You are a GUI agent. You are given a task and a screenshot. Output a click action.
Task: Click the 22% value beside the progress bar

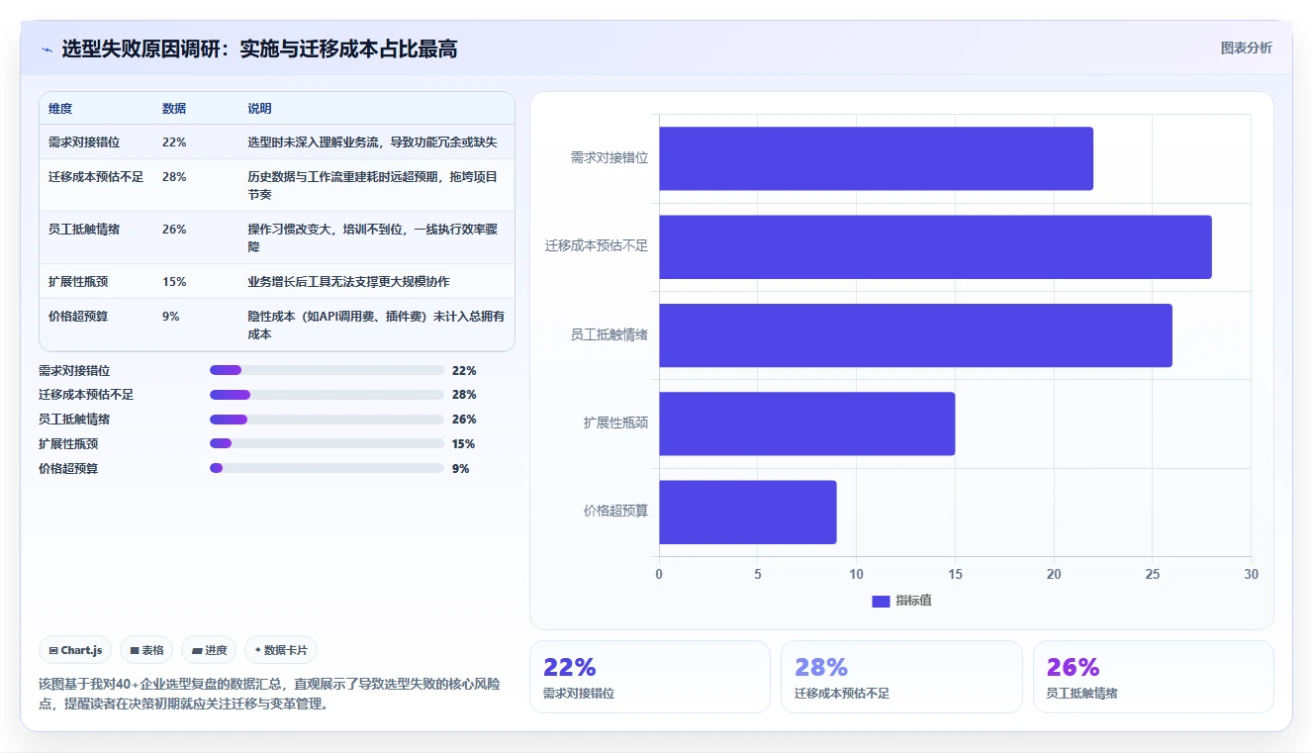click(464, 371)
